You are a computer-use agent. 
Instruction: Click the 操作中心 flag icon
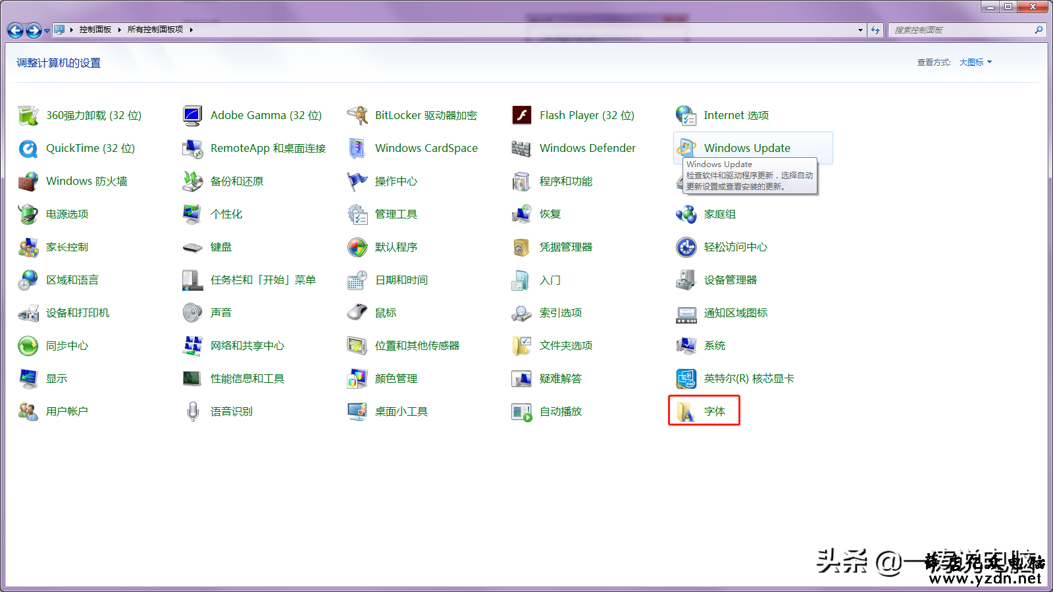357,181
